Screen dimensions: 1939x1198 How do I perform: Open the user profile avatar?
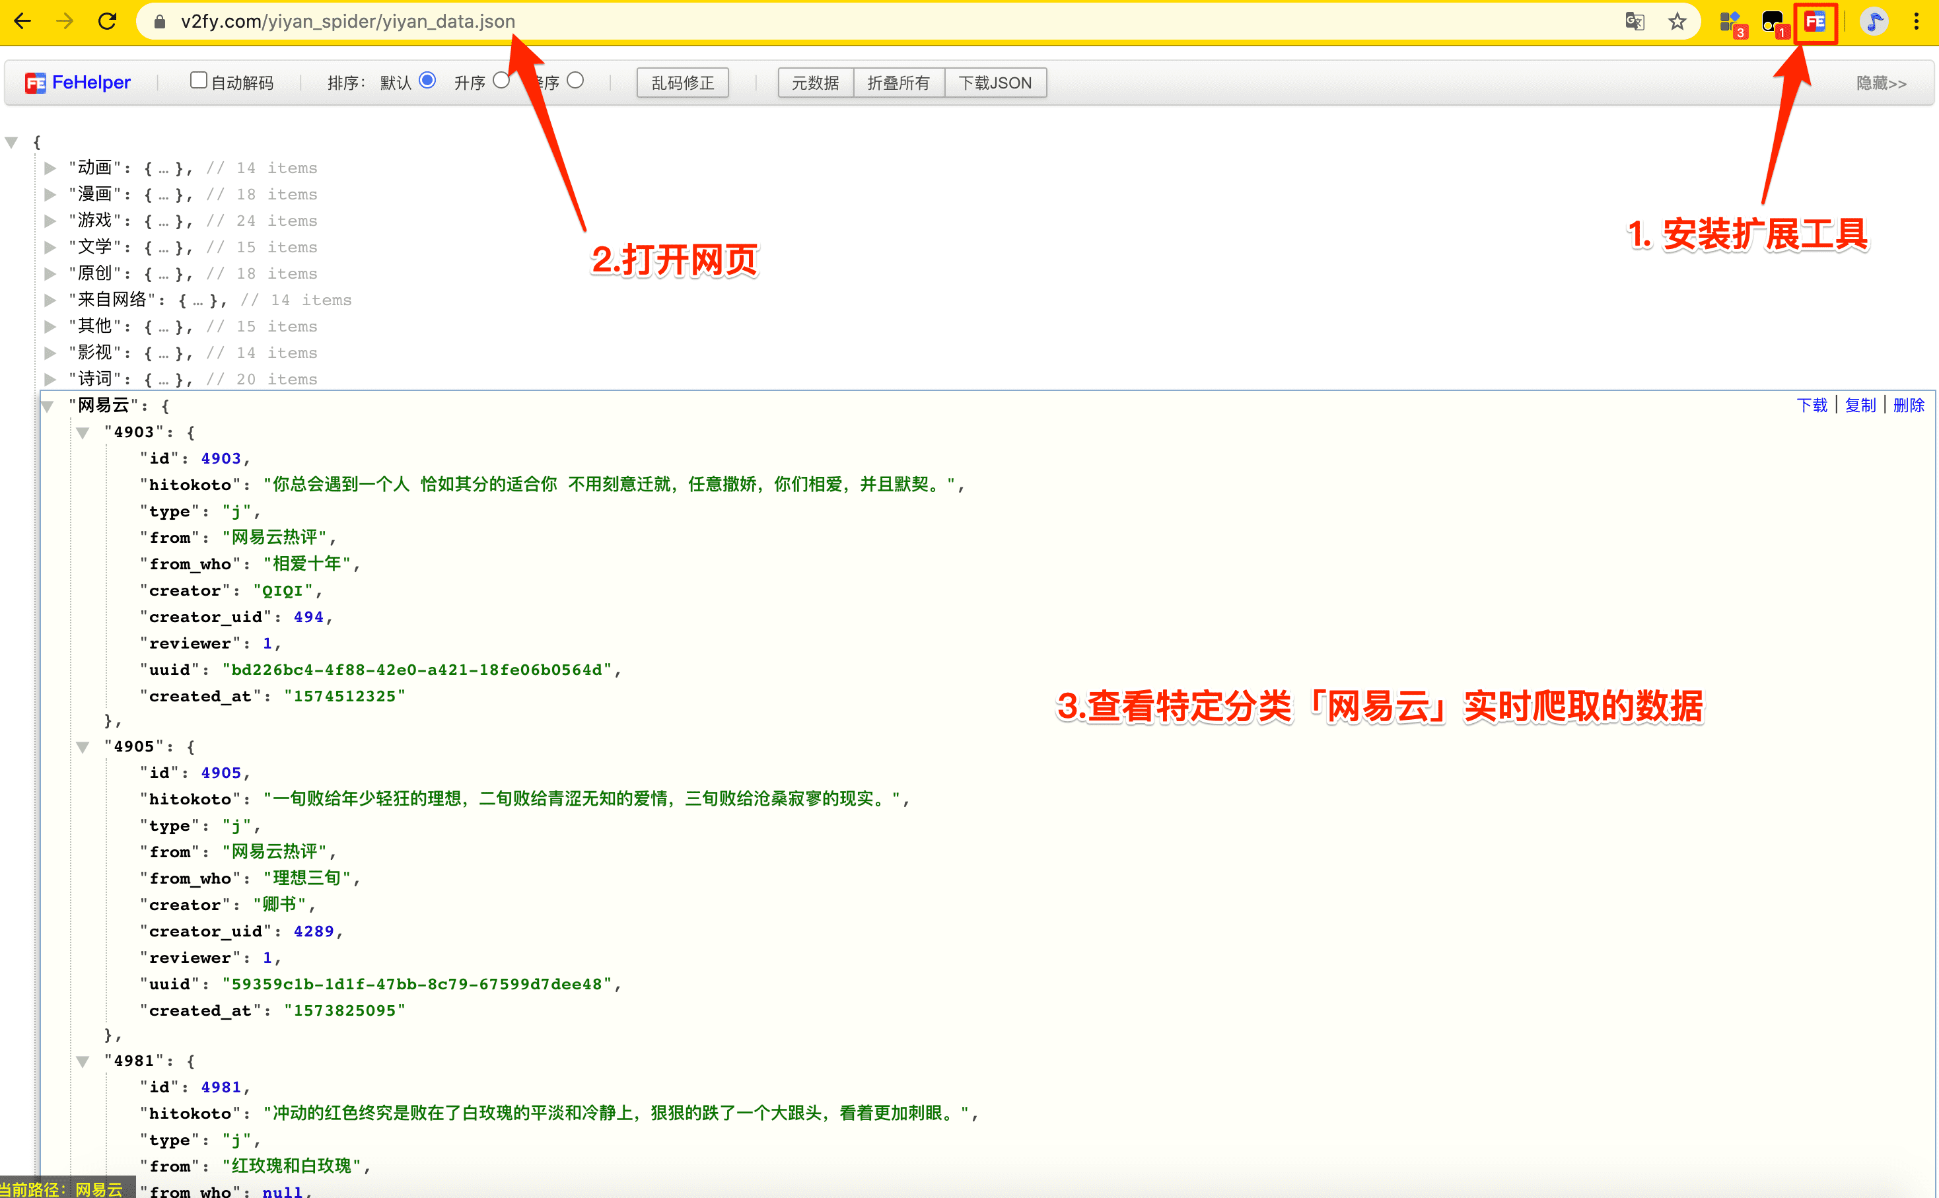pyautogui.click(x=1873, y=21)
